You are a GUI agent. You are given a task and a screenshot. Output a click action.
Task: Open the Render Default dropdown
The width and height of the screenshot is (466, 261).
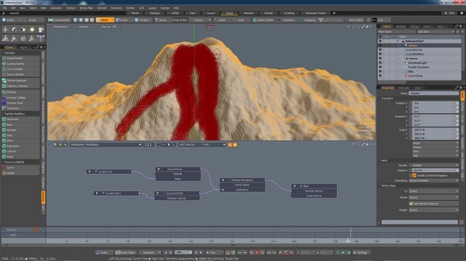434,165
